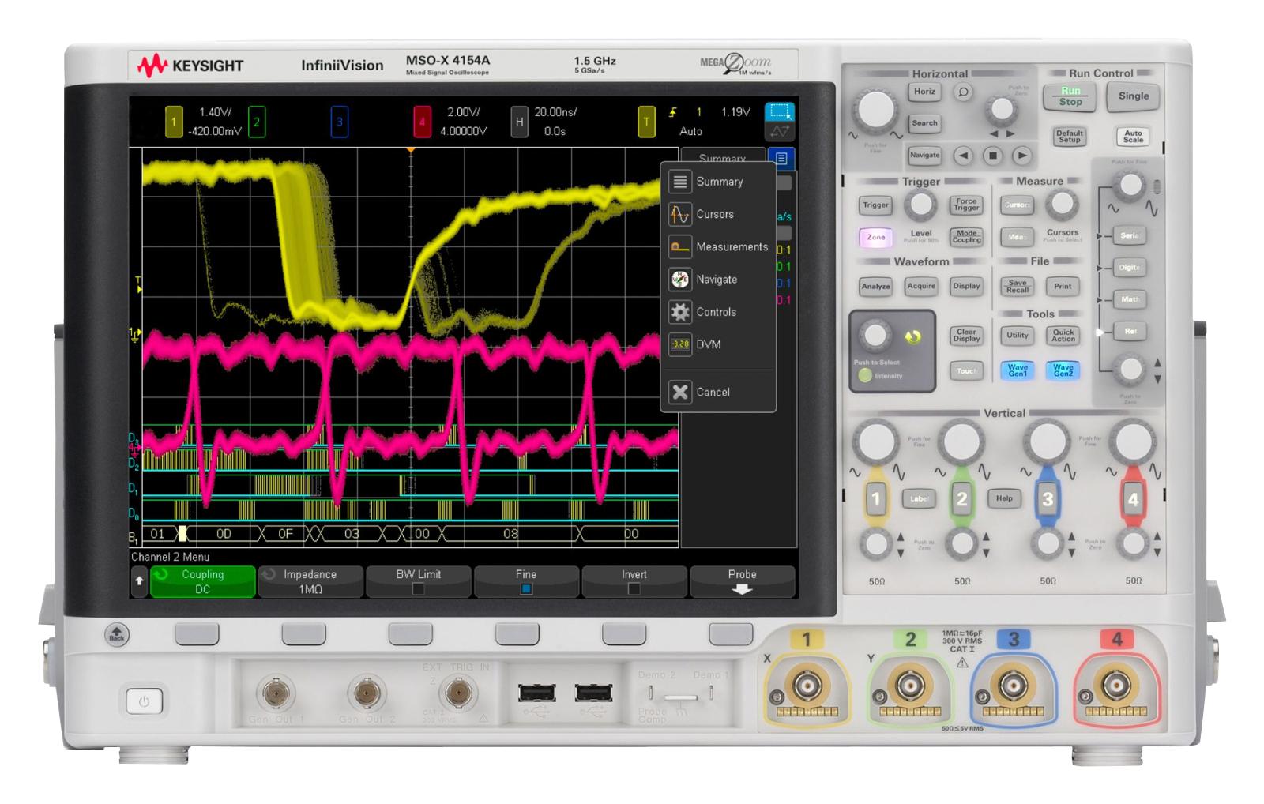Toggle the red channel 4 key
The height and width of the screenshot is (804, 1264).
(1133, 498)
